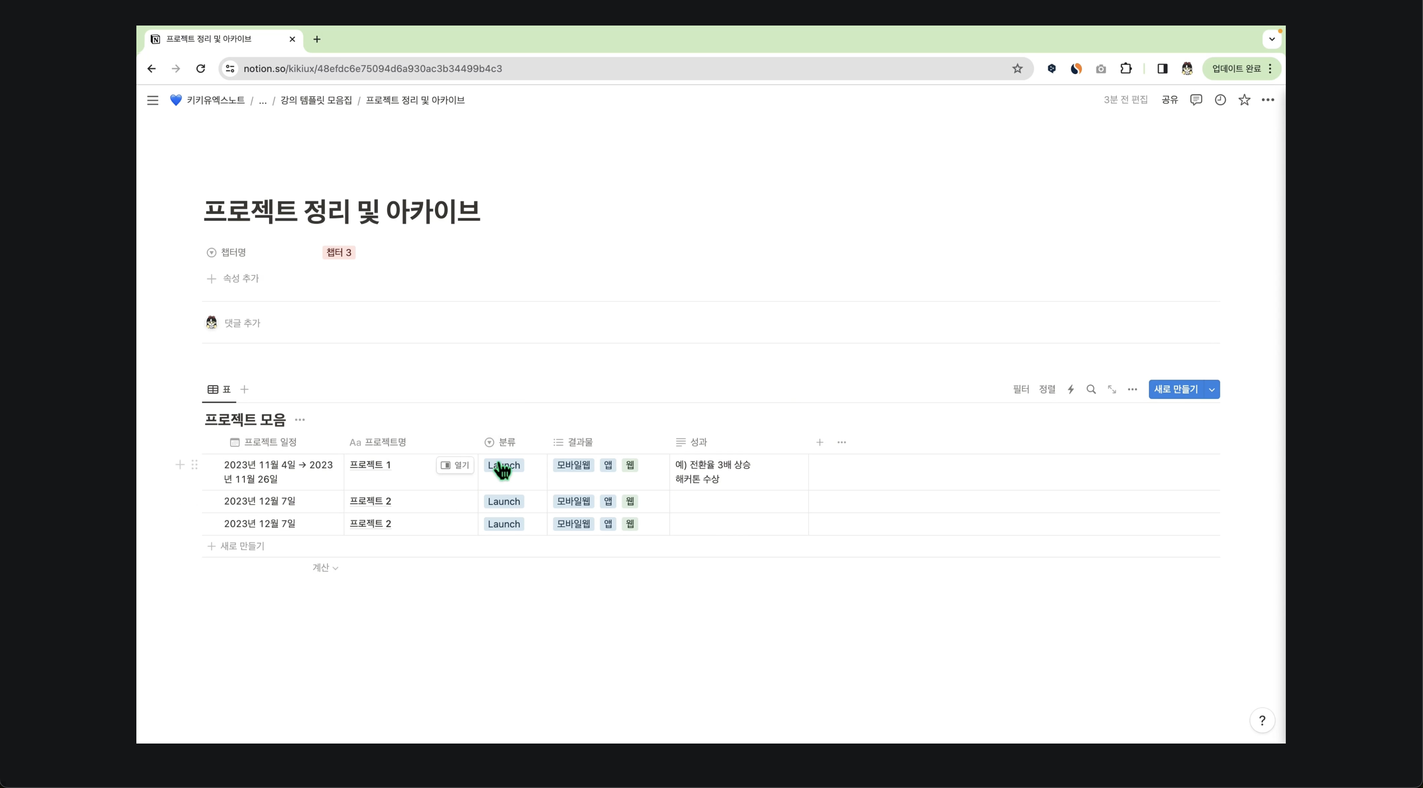Viewport: 1423px width, 788px height.
Task: Open 프로젝트 1 with the 열기 button
Action: (455, 465)
